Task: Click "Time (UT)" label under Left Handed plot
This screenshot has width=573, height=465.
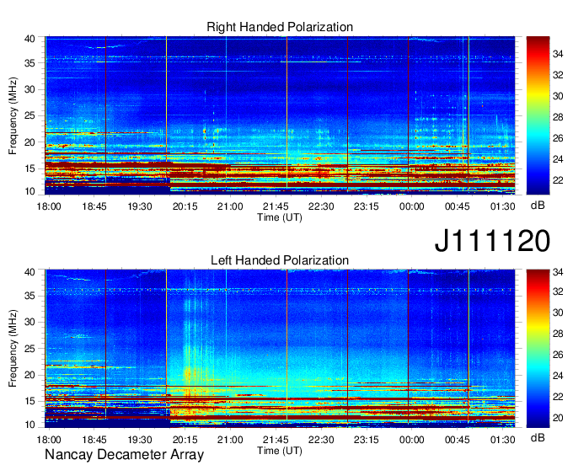Action: 280,451
